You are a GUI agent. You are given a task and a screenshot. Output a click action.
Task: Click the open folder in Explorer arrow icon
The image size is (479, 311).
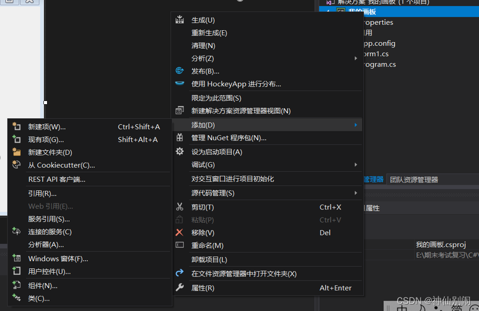click(179, 273)
